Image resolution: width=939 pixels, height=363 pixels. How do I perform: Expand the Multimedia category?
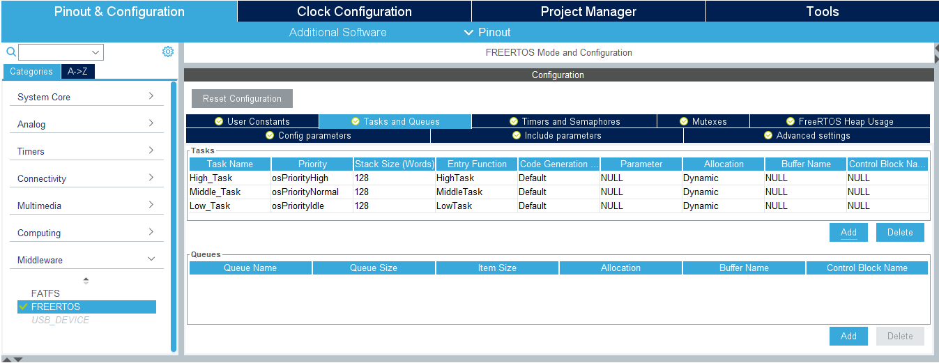click(86, 206)
